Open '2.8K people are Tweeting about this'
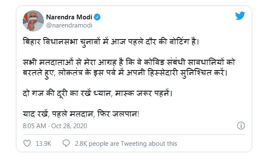 pyautogui.click(x=126, y=144)
